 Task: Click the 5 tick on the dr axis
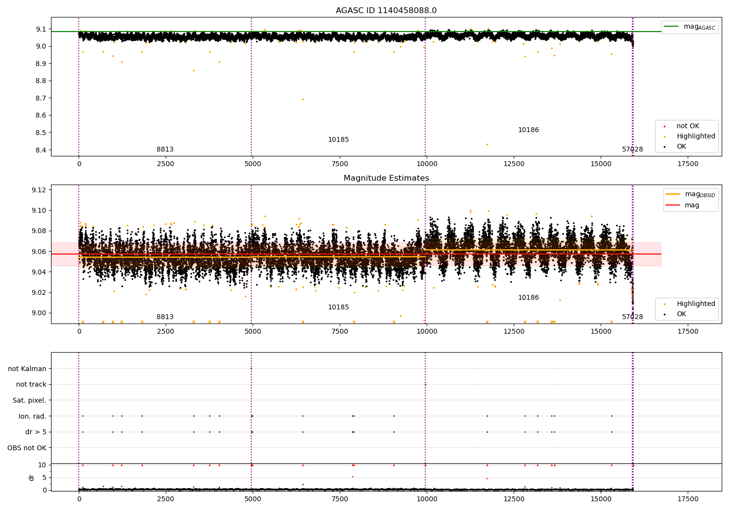pos(44,477)
